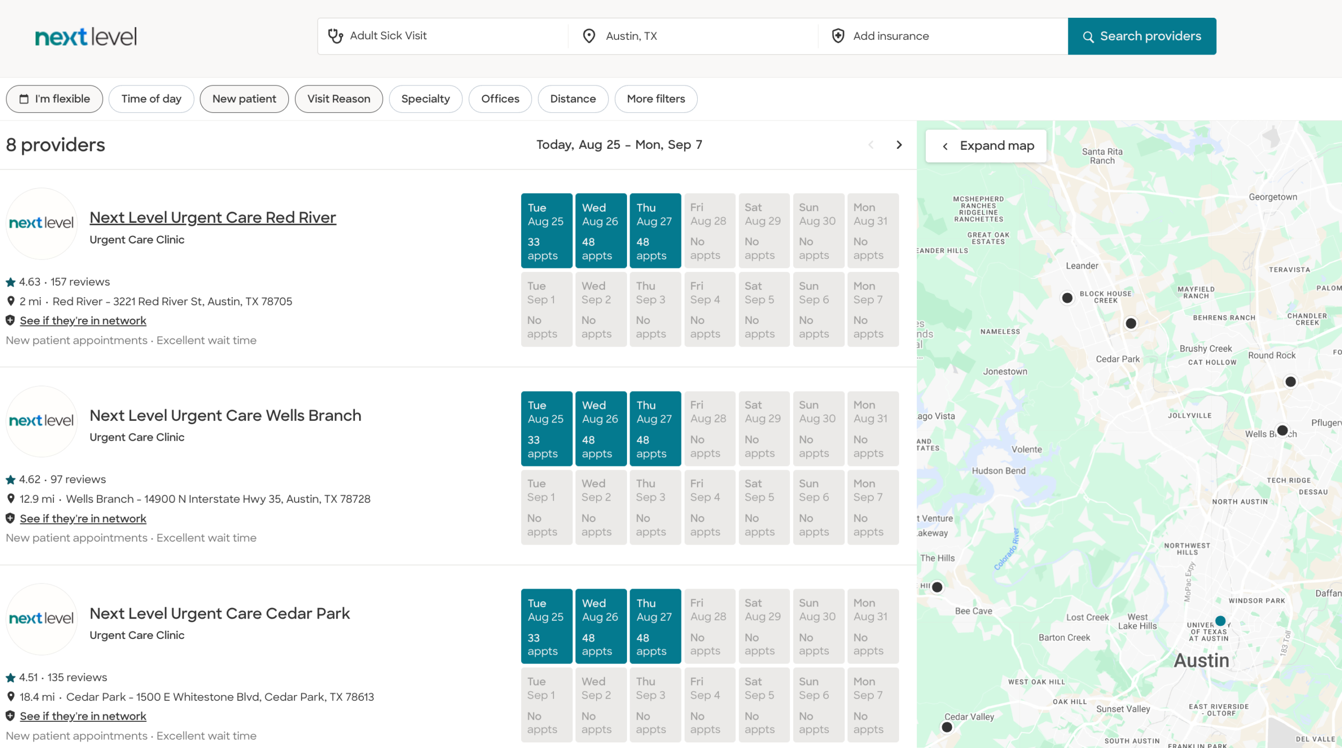Click '4.63 · 157 reviews' rating text
Viewport: 1342px width, 748px height.
click(64, 282)
